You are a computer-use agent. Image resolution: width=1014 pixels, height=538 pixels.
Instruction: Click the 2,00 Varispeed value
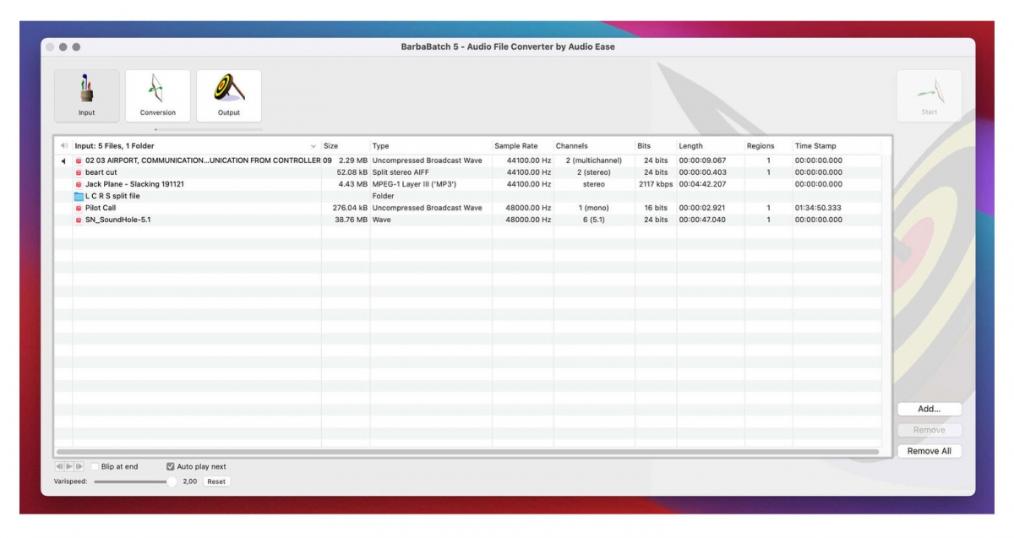(190, 481)
